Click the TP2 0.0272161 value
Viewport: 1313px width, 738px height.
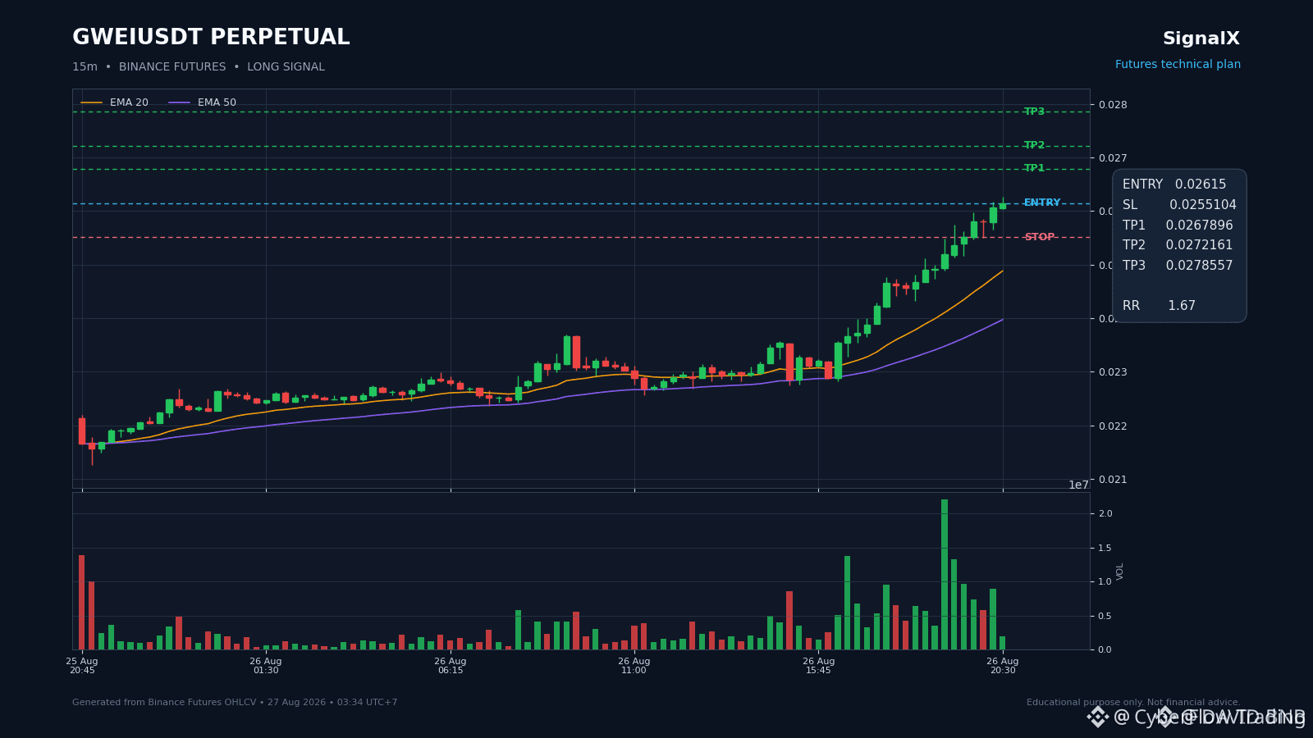point(1178,245)
